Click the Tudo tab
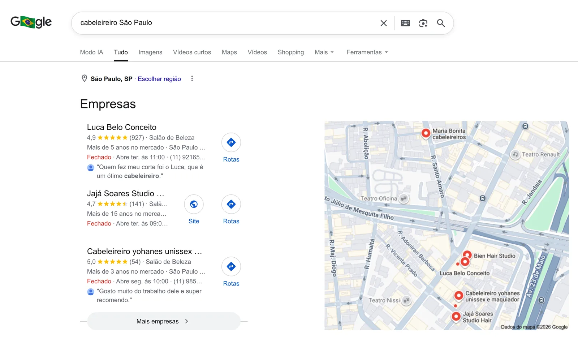578x339 pixels. pos(121,52)
